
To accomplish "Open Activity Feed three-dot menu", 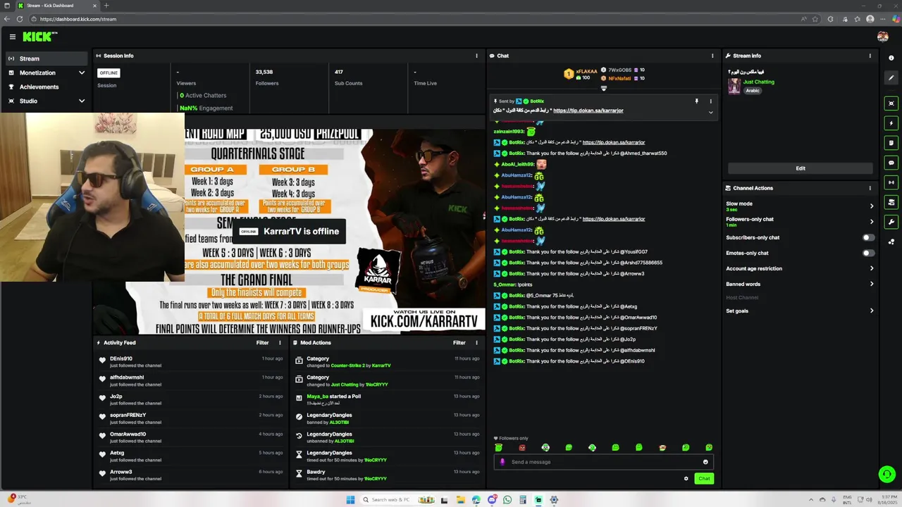I will [280, 343].
